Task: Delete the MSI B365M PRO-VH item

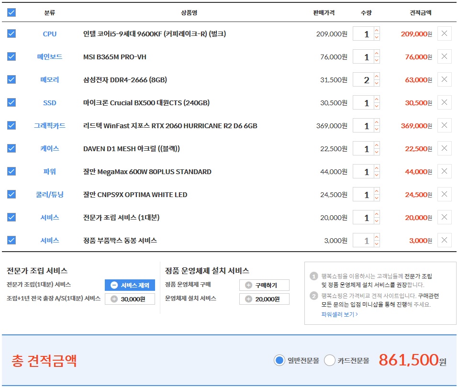Action: click(x=444, y=56)
